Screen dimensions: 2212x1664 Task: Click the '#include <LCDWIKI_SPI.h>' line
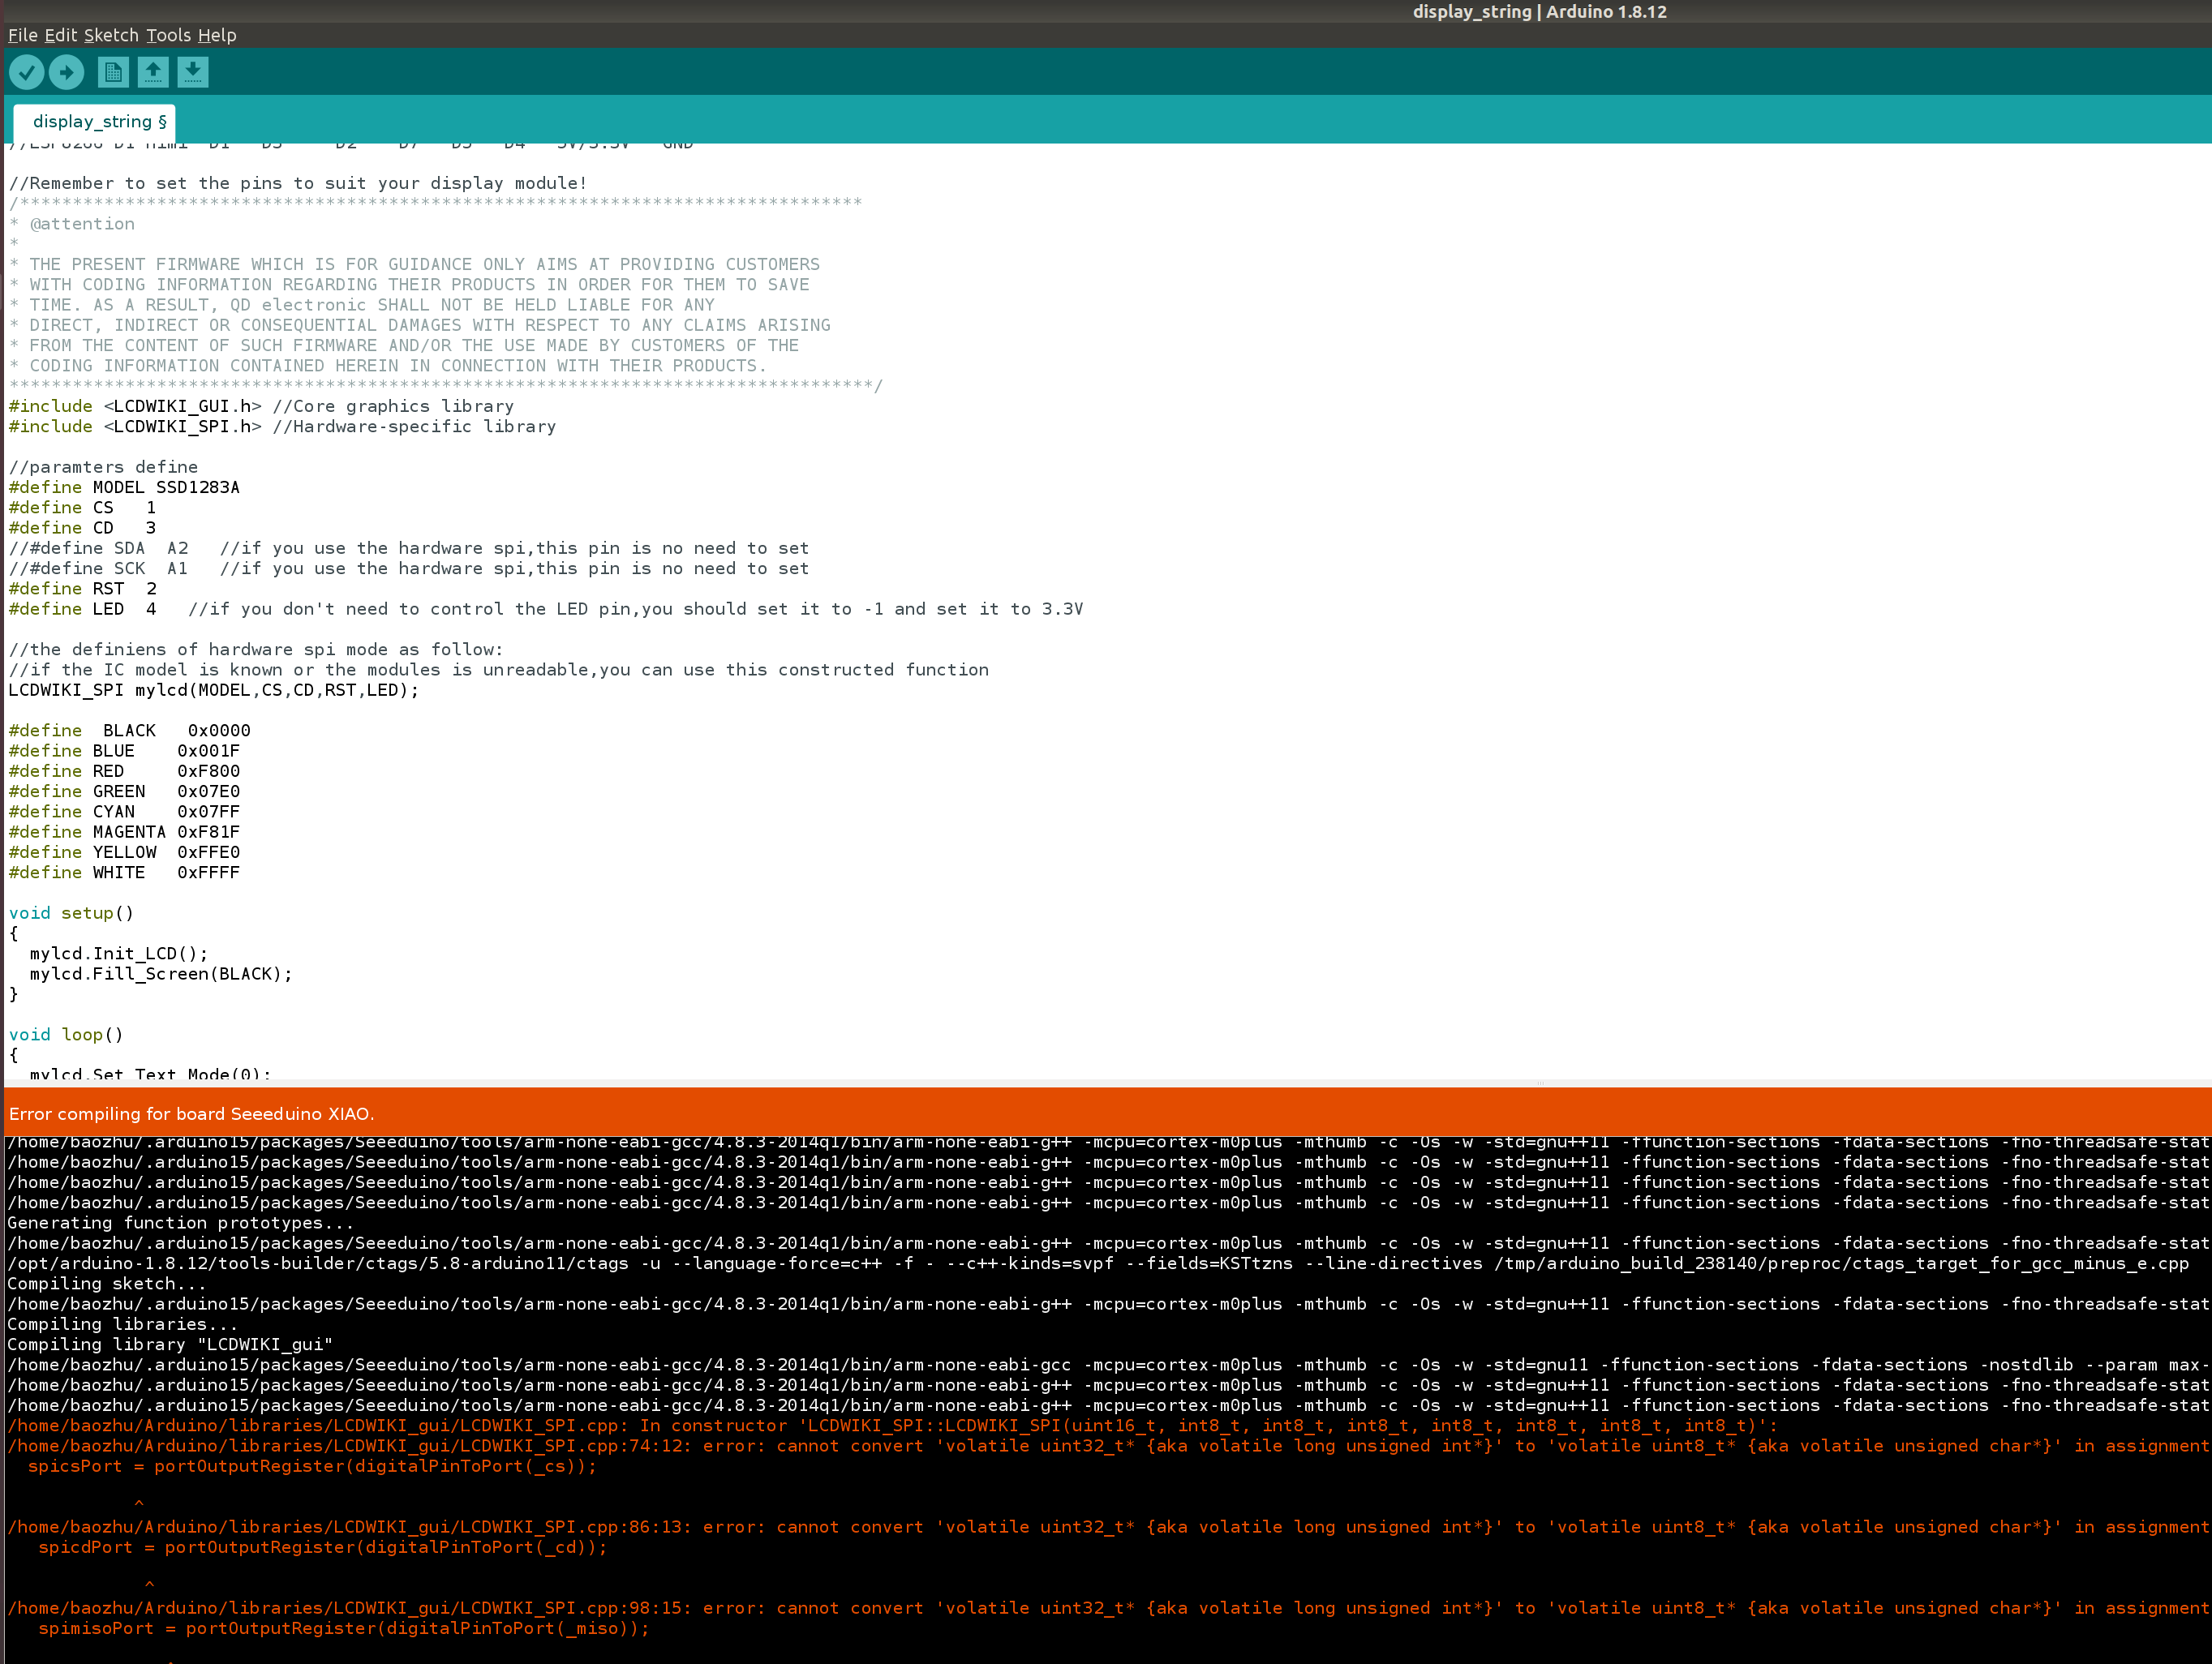282,426
